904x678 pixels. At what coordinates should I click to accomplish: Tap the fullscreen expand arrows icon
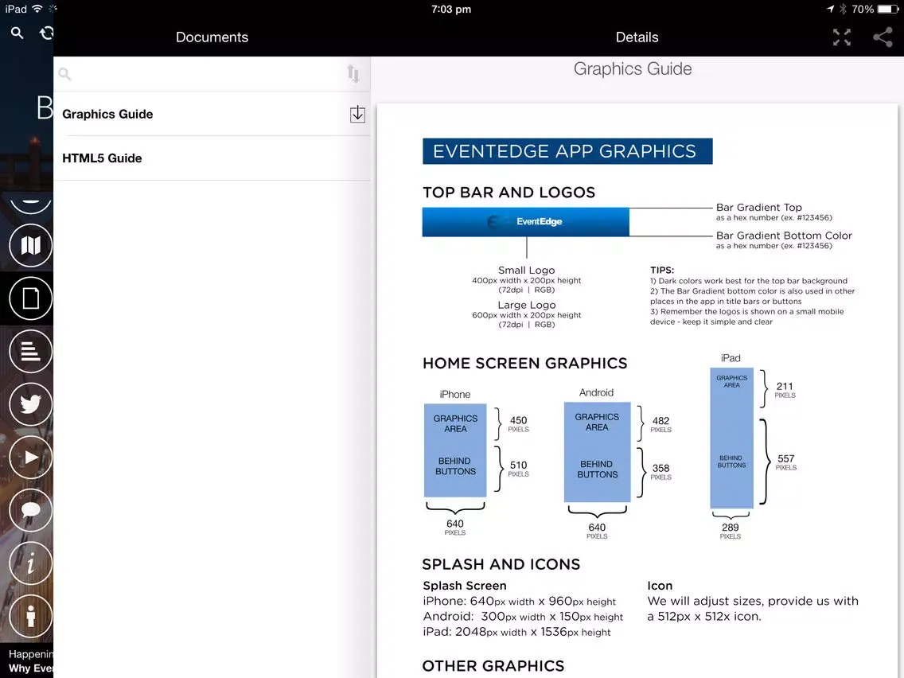click(842, 37)
